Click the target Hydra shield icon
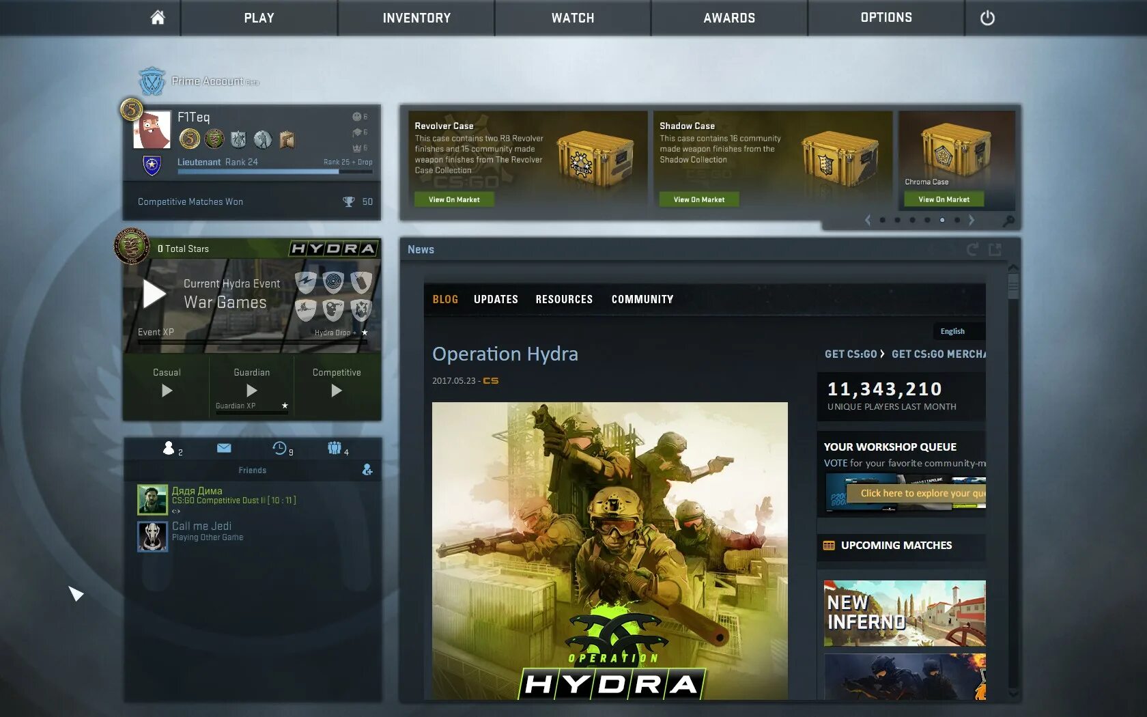Viewport: 1147px width, 717px height. click(333, 282)
